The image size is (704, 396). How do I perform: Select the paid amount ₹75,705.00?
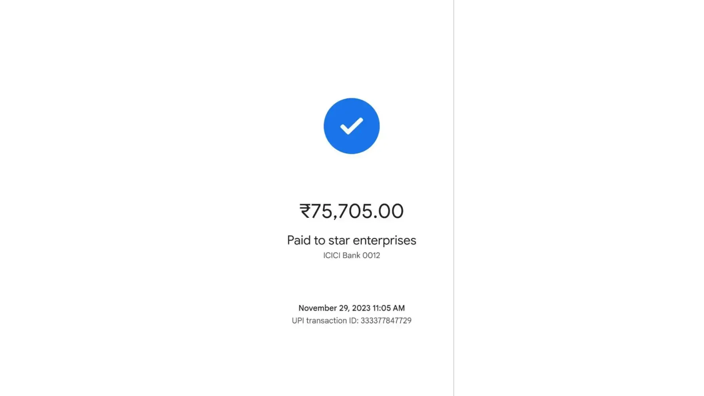pyautogui.click(x=352, y=211)
